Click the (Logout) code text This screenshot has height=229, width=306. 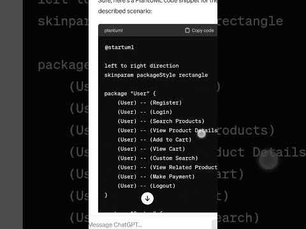[163, 186]
